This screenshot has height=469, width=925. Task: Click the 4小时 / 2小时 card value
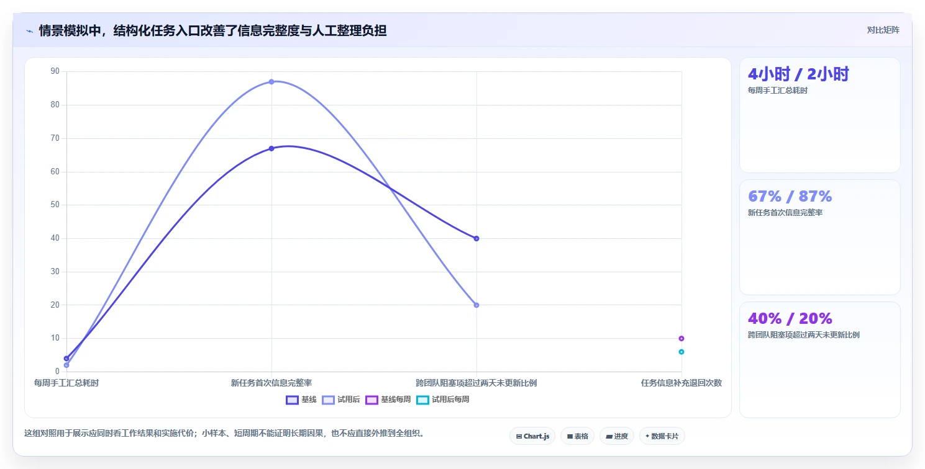pyautogui.click(x=798, y=74)
